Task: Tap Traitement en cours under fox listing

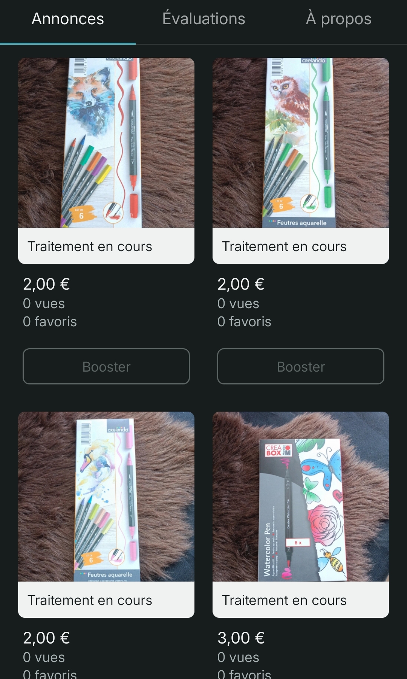Action: (x=90, y=246)
